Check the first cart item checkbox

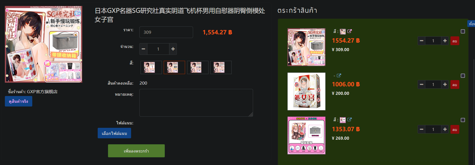[463, 32]
